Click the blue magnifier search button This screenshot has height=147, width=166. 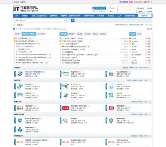pos(73,20)
